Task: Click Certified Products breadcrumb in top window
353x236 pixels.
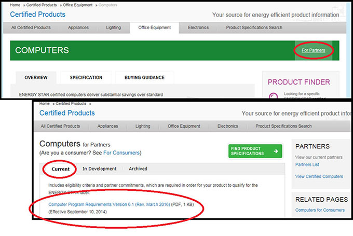Action: [x=42, y=5]
